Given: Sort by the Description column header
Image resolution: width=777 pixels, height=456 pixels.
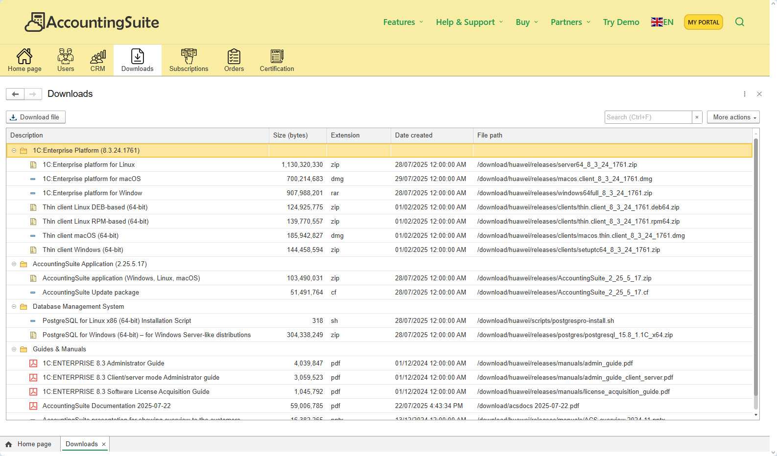Looking at the screenshot, I should point(138,136).
